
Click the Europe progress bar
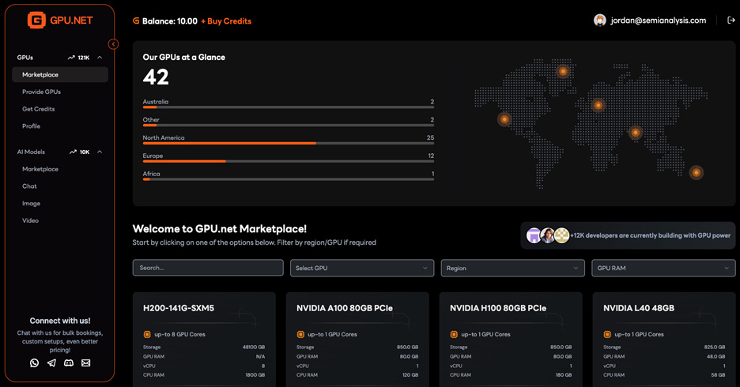click(289, 161)
